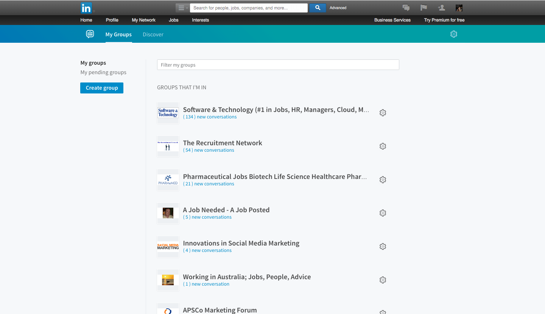The image size is (545, 314).
Task: Open Working in Australia group title
Action: (x=247, y=277)
